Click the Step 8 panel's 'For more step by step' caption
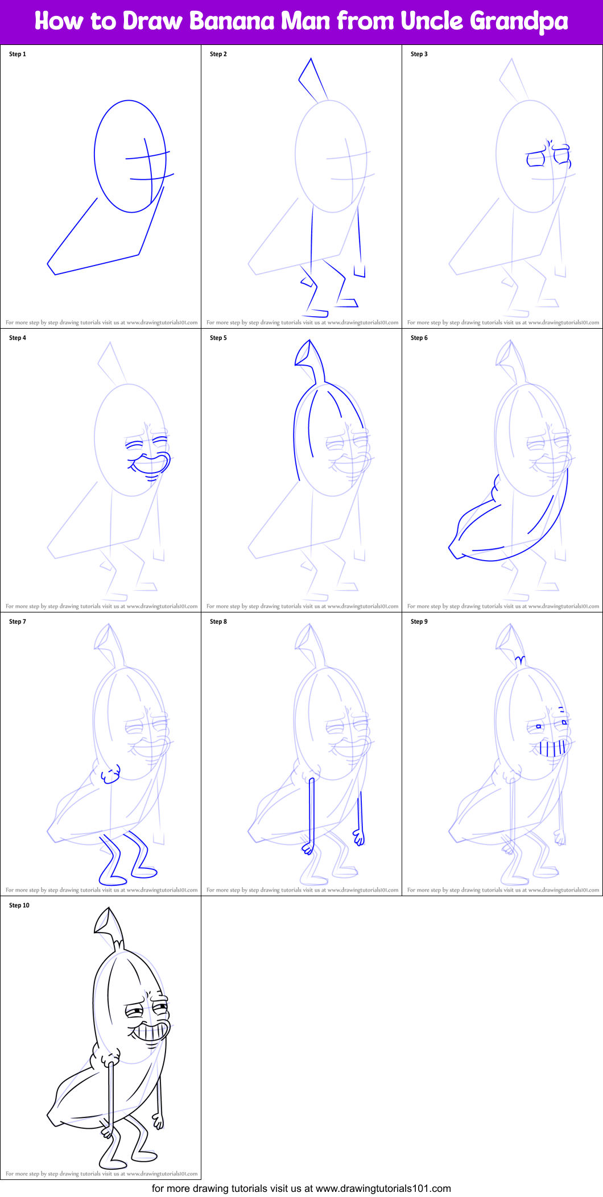The image size is (603, 1197). pos(303,890)
